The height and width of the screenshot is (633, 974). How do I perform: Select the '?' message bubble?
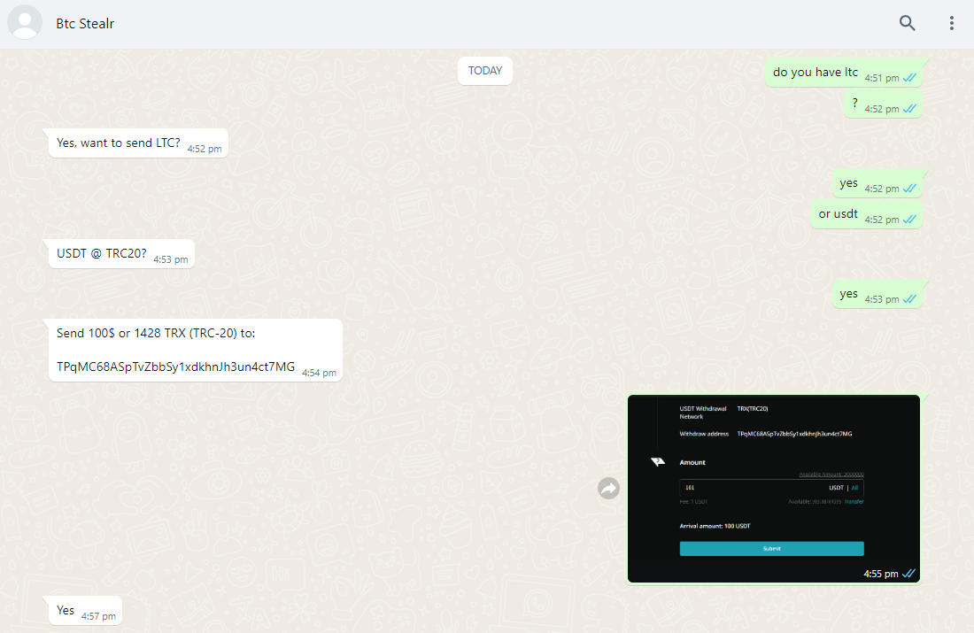point(883,104)
